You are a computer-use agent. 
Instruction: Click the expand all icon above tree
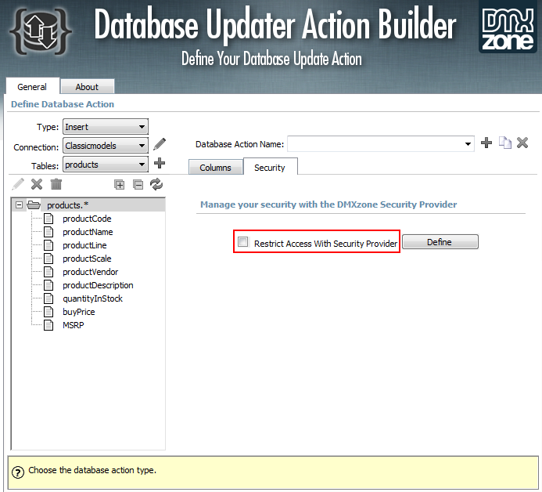(x=119, y=185)
